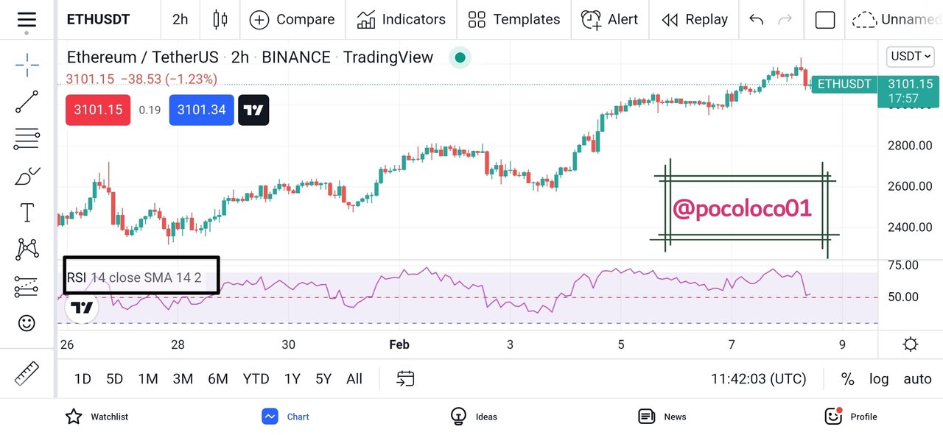
Task: Select the 1Y date range
Action: pyautogui.click(x=292, y=379)
